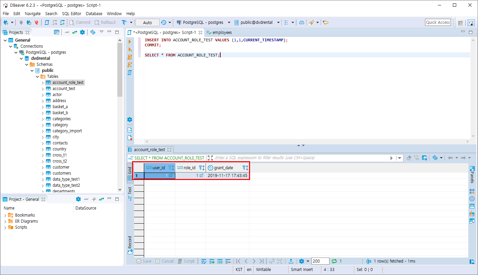The image size is (478, 275).
Task: Click the go to last row icon
Action: 261,261
